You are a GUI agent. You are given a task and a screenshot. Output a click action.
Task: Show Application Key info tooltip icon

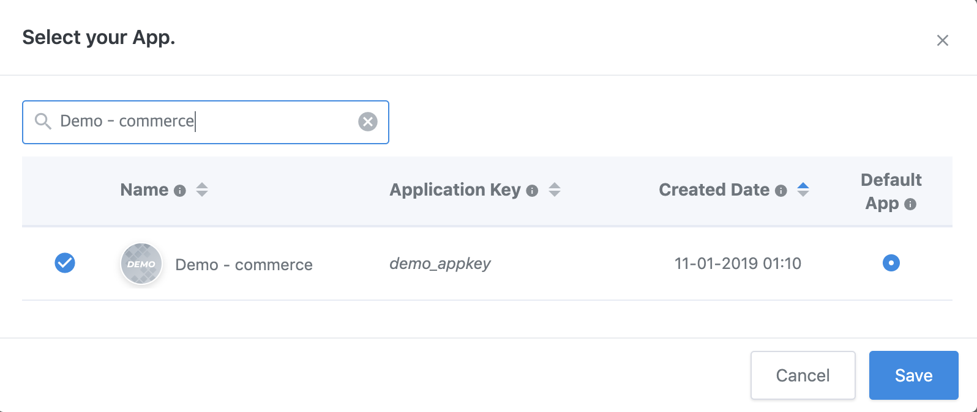click(x=532, y=191)
